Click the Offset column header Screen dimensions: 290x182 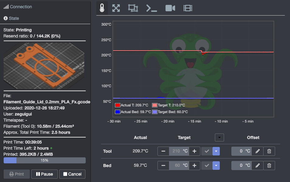click(x=253, y=137)
